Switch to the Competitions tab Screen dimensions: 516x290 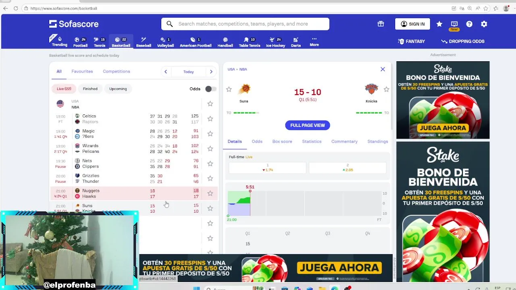[117, 71]
